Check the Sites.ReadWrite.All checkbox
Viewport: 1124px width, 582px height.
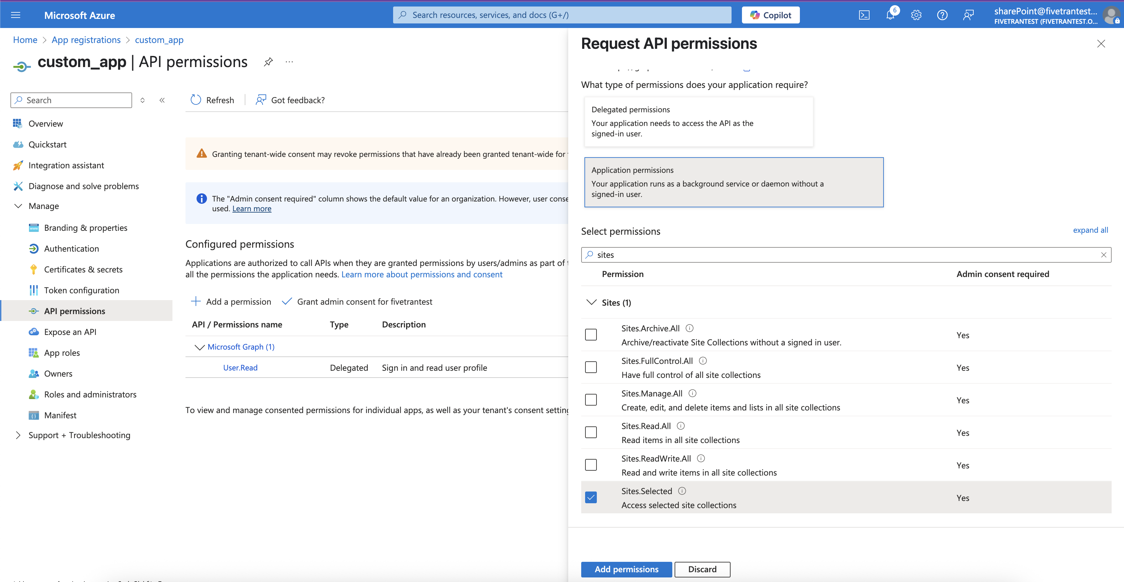click(x=591, y=465)
